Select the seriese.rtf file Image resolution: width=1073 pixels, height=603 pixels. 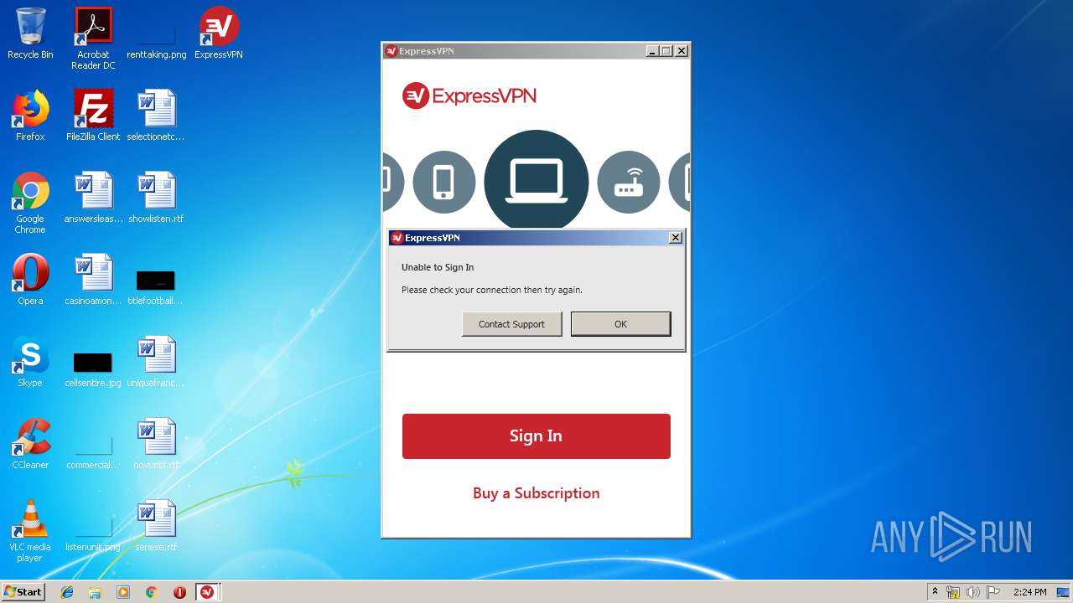pyautogui.click(x=157, y=526)
